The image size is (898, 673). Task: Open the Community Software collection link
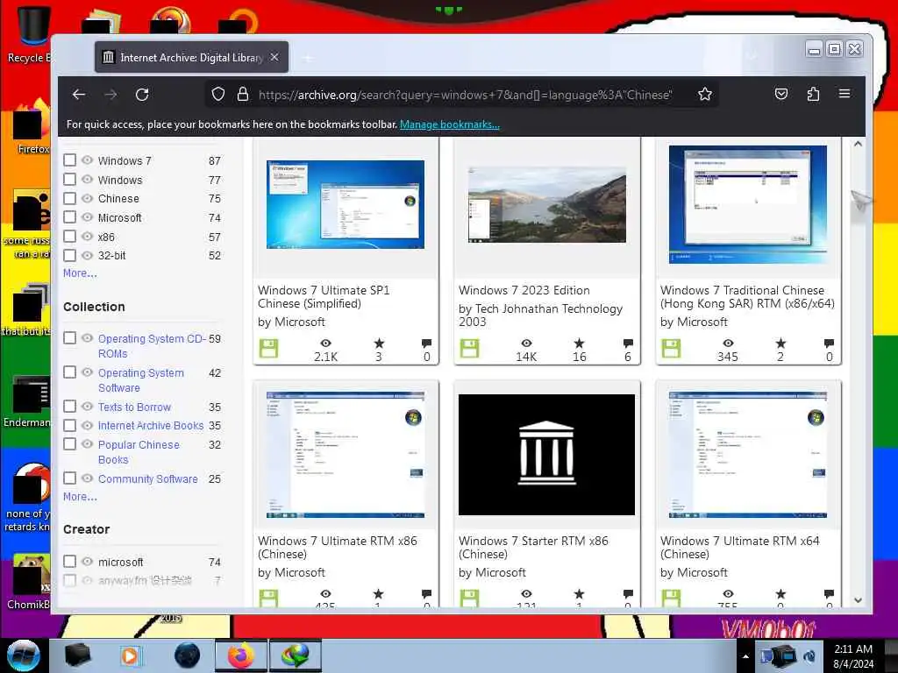click(x=147, y=478)
